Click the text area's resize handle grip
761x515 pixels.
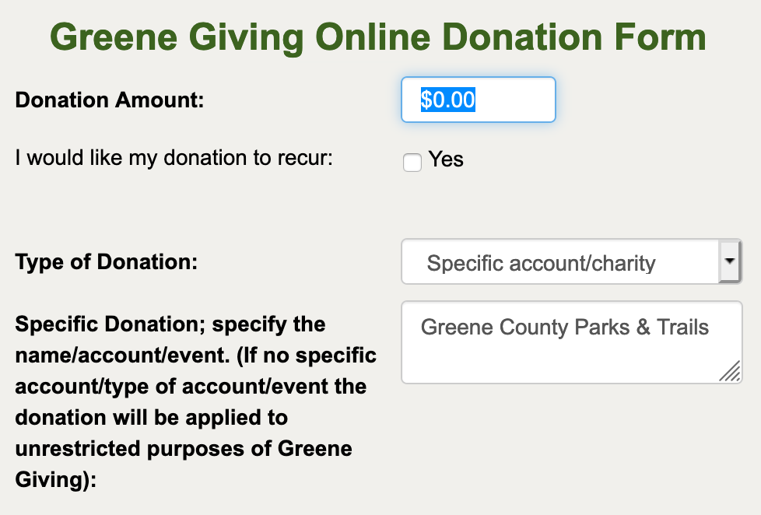[x=730, y=373]
